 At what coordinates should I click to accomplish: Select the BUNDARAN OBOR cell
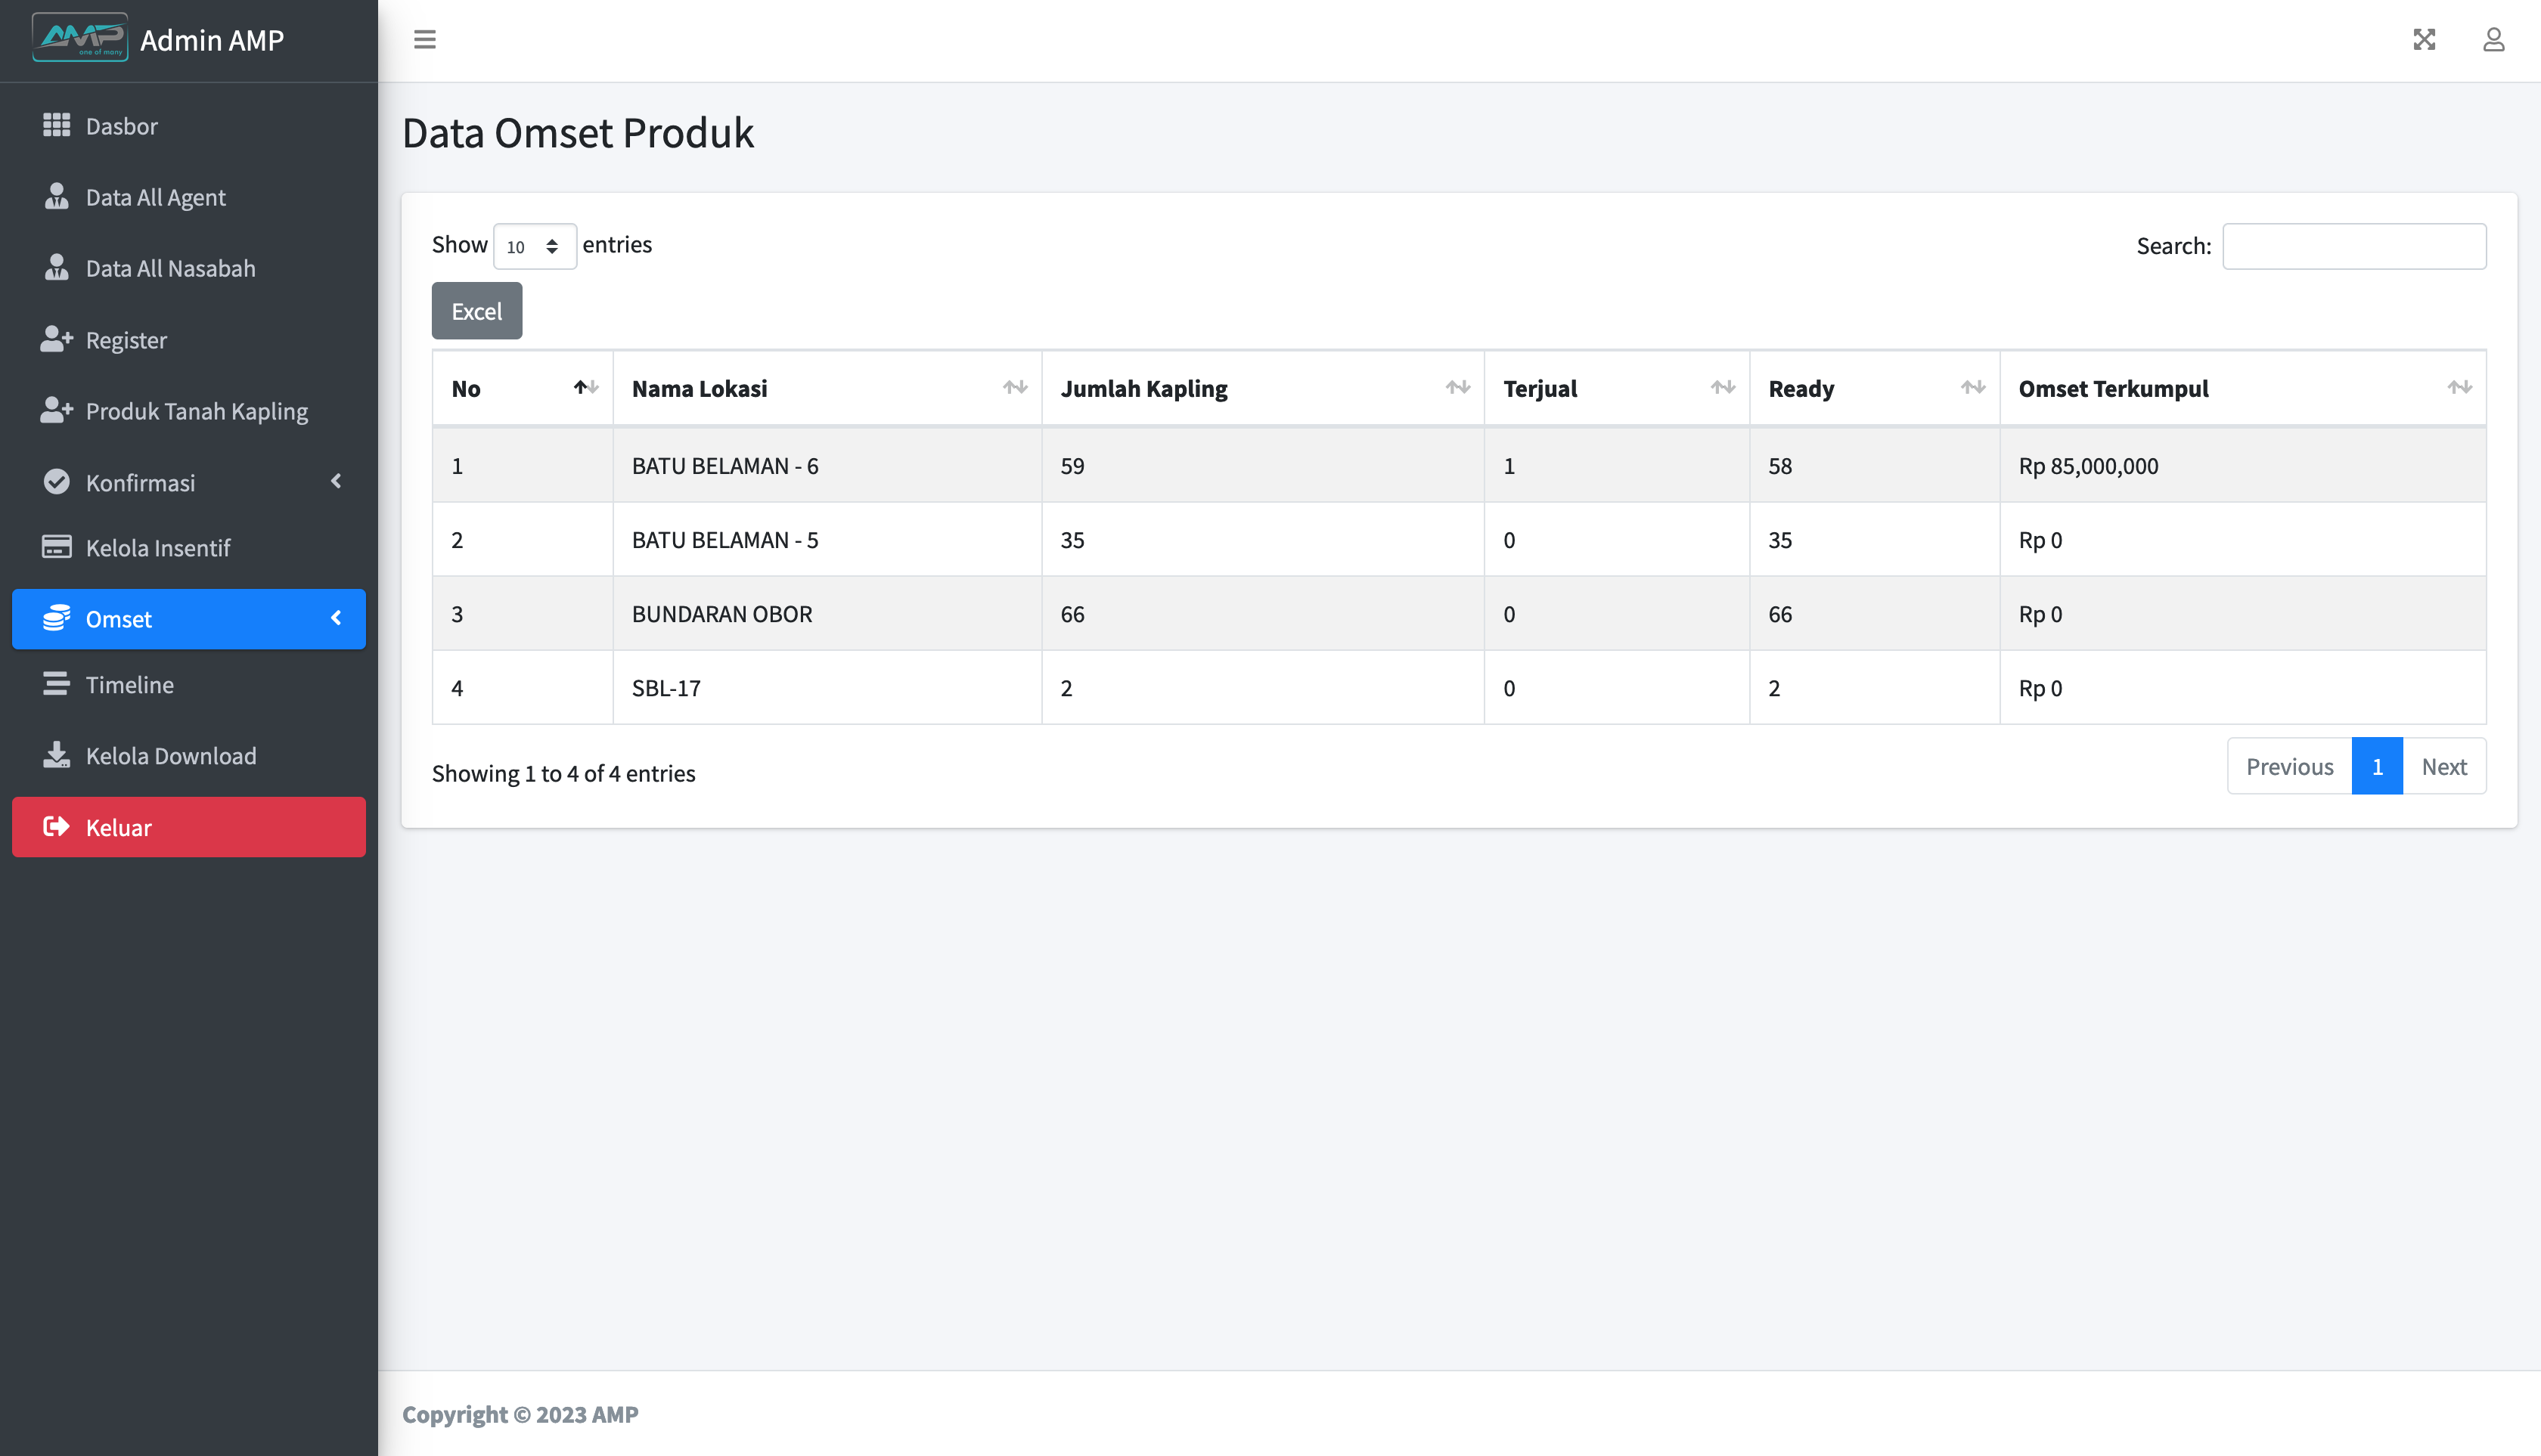click(827, 614)
